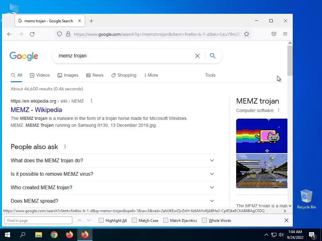
Task: Click the vertical page scrollbar thumb
Action: [290, 61]
